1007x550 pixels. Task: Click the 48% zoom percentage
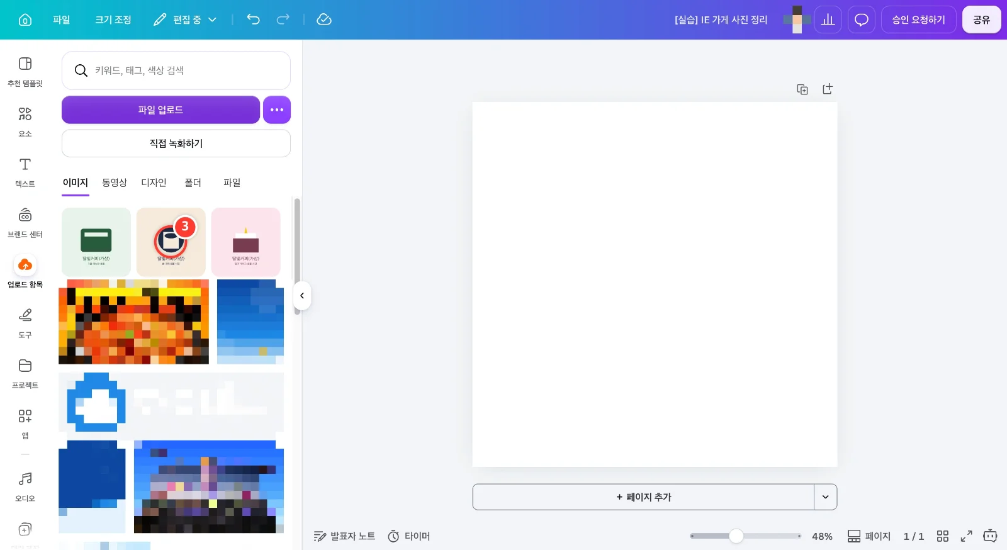coord(822,536)
